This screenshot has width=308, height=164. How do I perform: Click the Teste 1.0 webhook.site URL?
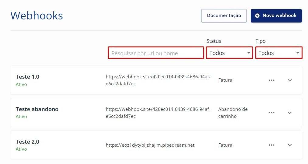coord(158,80)
